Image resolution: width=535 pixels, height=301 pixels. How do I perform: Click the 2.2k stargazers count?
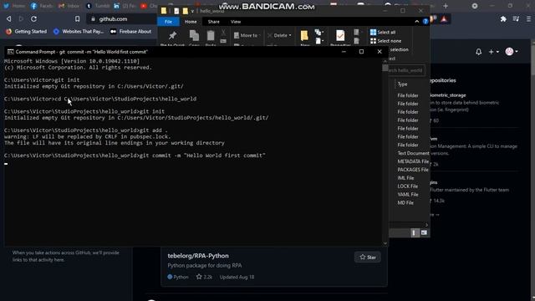[204, 277]
